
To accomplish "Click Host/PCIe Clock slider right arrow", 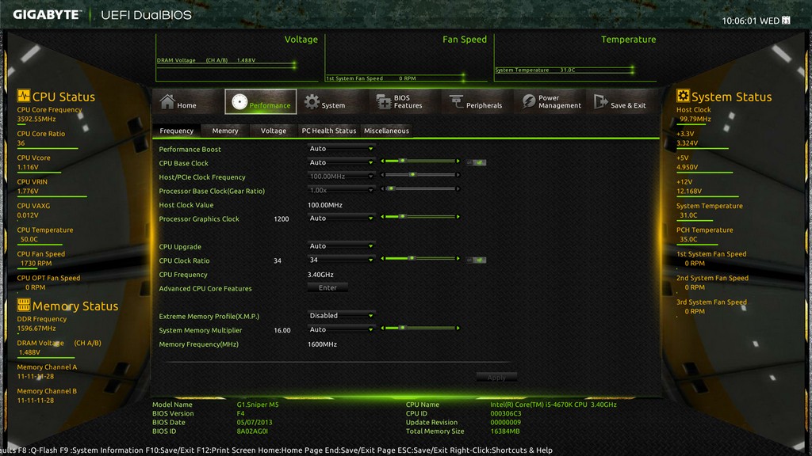I will [458, 175].
